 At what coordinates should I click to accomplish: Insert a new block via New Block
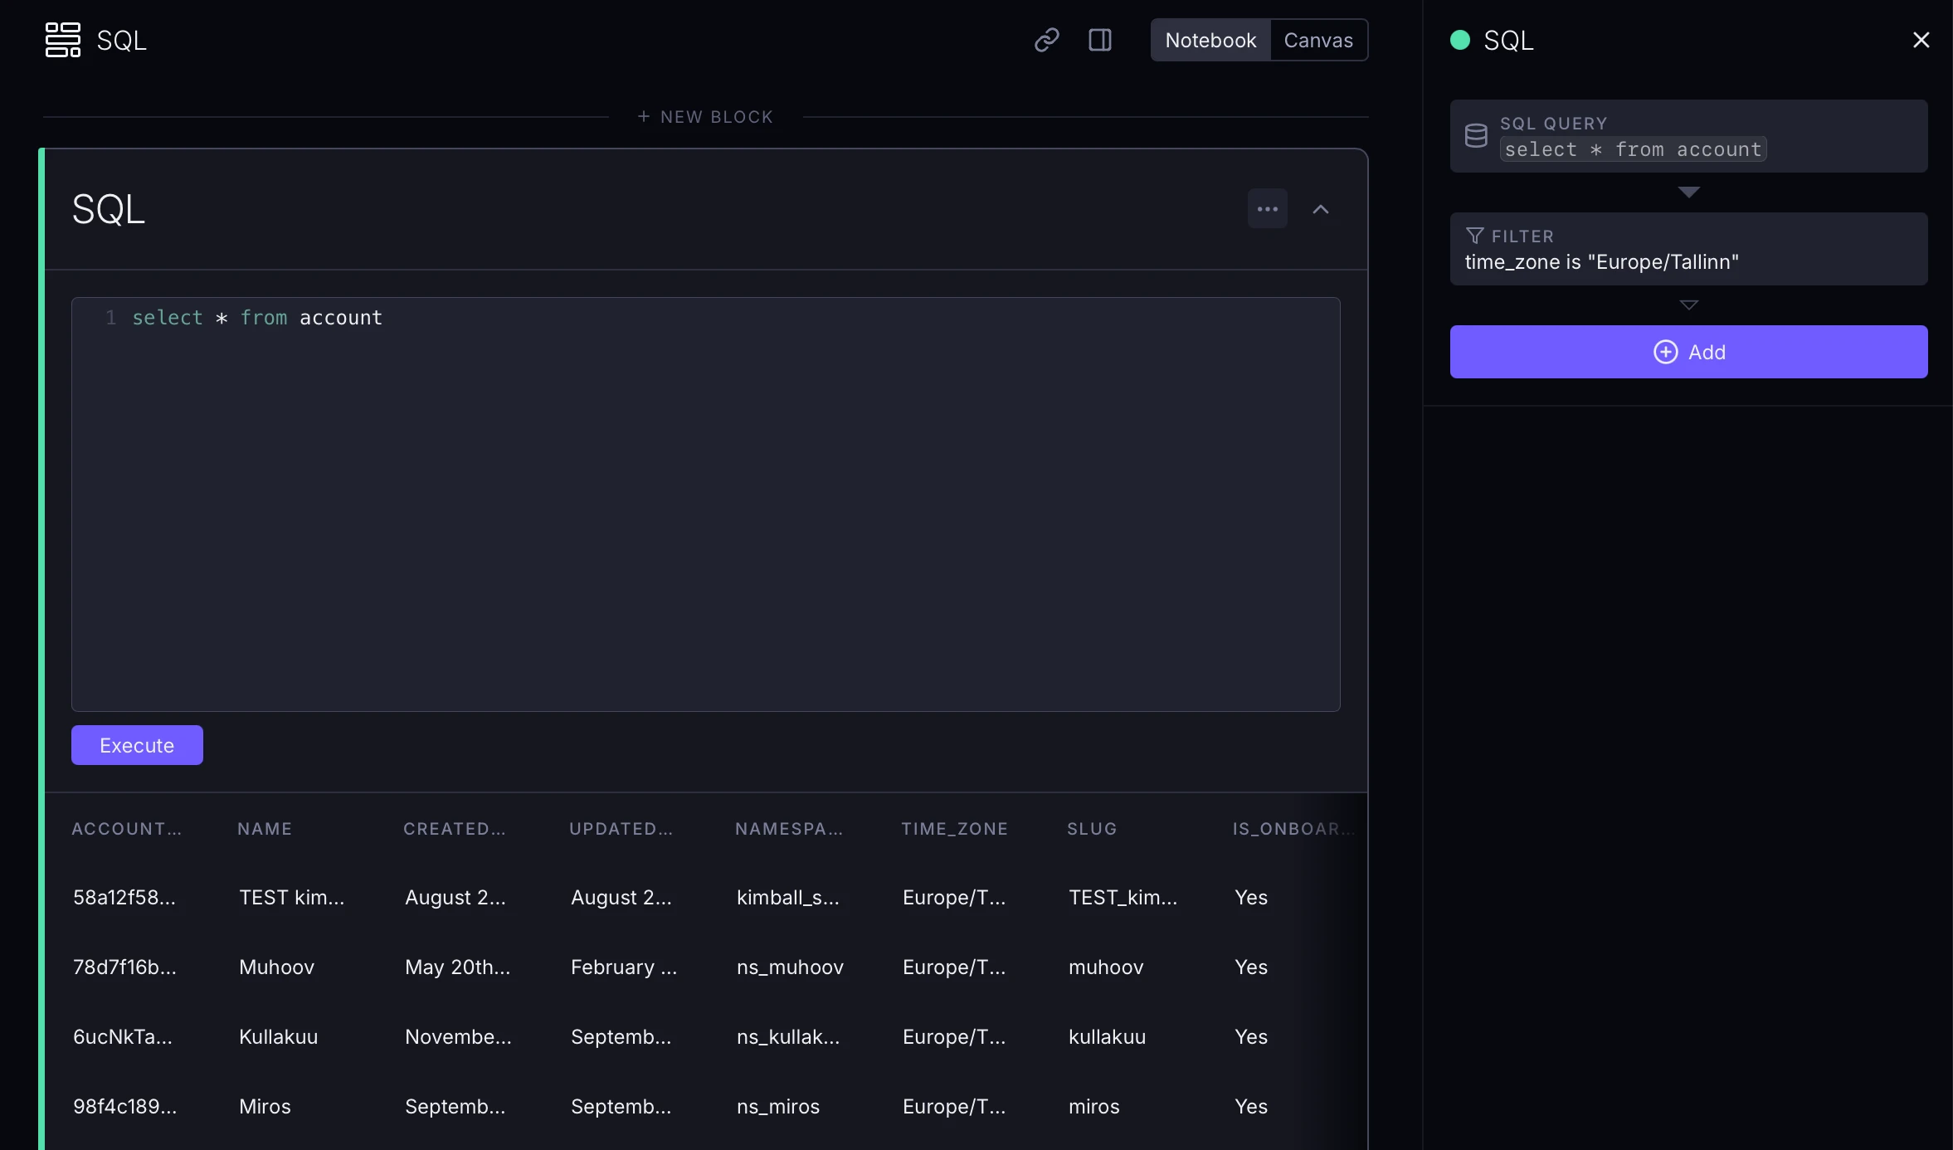(x=705, y=117)
